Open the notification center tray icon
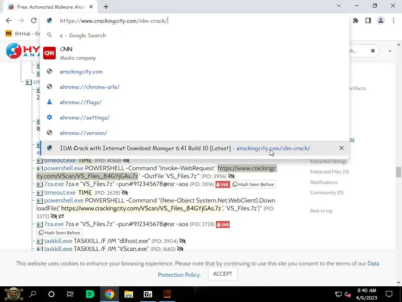This screenshot has width=402, height=302. pos(389,294)
